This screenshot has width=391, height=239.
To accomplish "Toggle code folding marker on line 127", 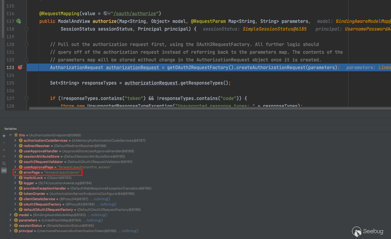I will (x=27, y=98).
